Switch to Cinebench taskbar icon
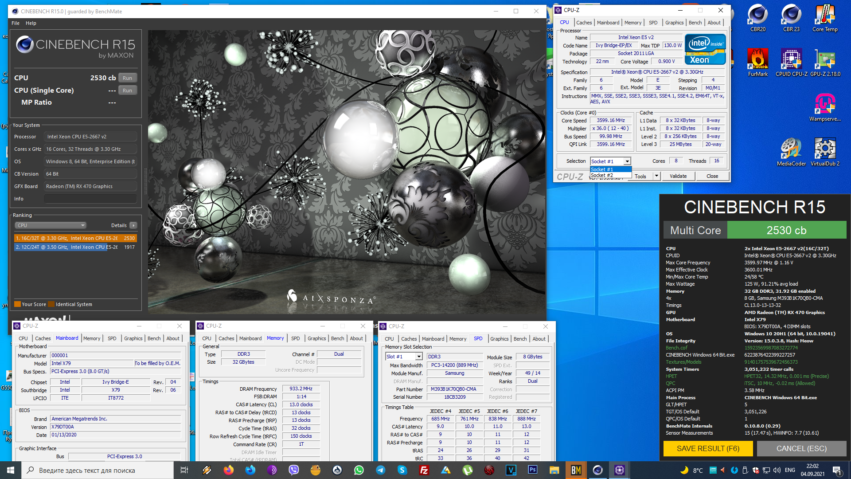 (598, 470)
